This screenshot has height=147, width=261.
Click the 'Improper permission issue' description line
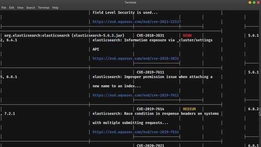[153, 77]
